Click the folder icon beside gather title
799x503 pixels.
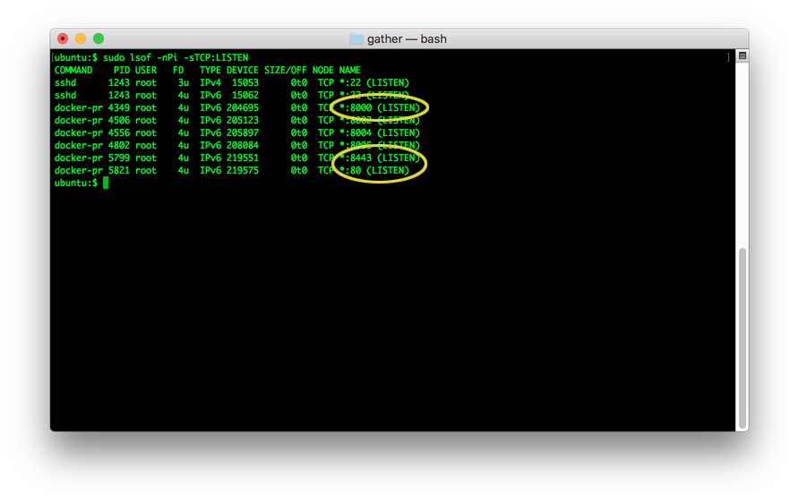(357, 39)
